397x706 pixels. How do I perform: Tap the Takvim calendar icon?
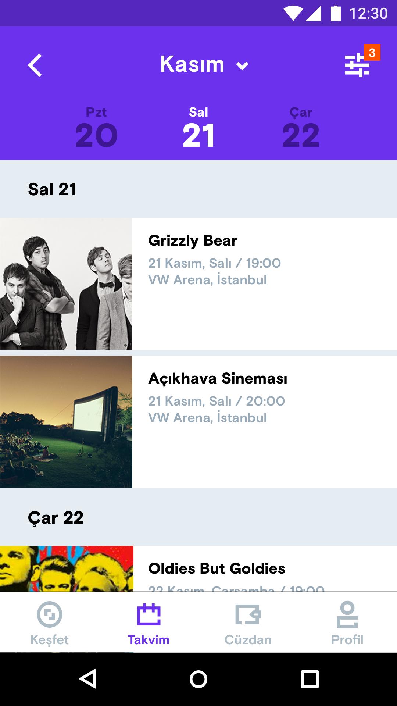pos(149,614)
